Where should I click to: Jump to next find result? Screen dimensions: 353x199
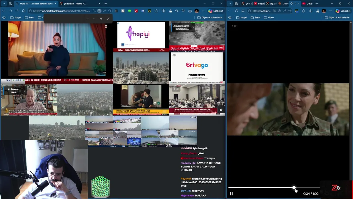[94, 19]
